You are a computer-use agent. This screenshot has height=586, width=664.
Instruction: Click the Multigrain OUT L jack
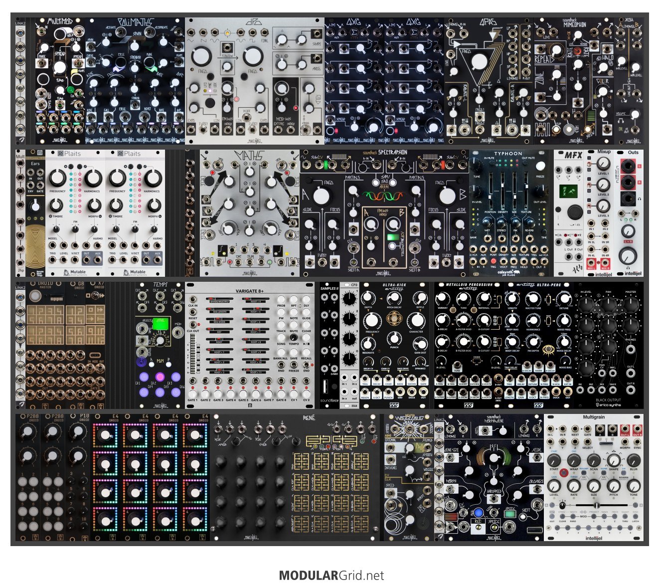click(625, 429)
